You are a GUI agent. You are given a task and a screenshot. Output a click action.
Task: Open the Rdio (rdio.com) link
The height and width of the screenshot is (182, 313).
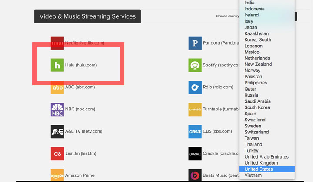[218, 87]
